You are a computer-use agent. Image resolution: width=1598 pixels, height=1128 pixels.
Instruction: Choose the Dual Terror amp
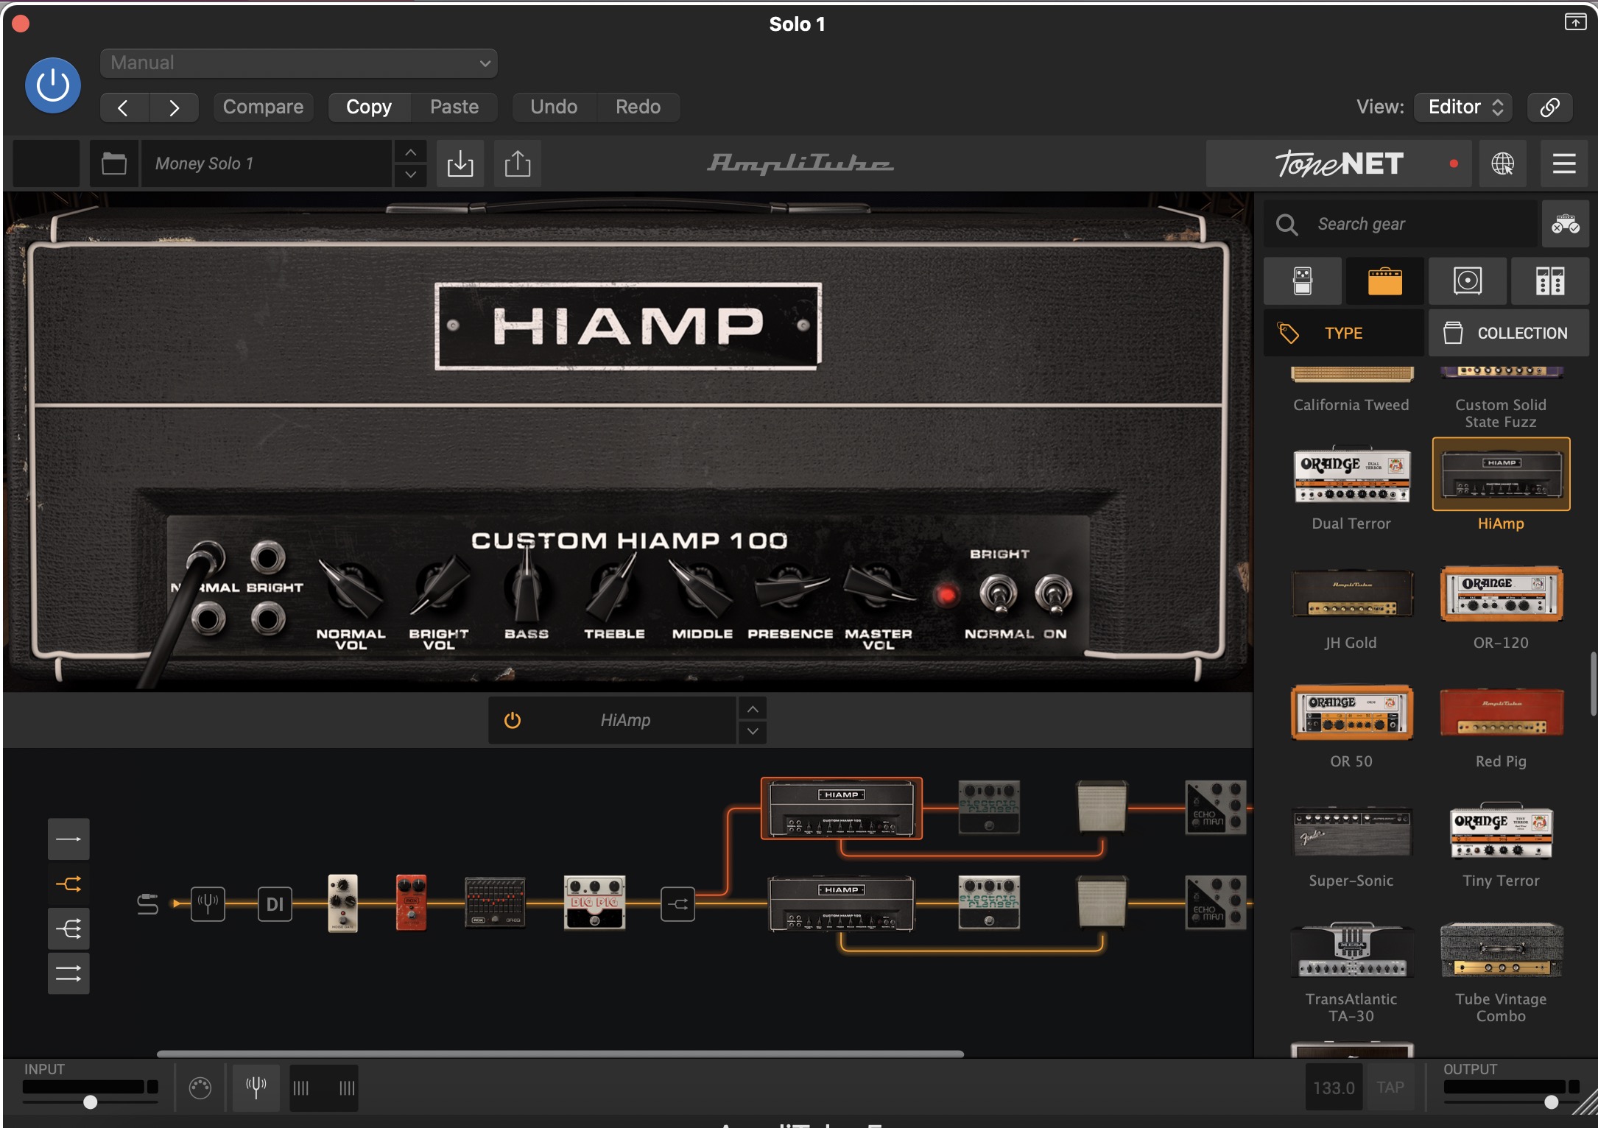point(1351,486)
